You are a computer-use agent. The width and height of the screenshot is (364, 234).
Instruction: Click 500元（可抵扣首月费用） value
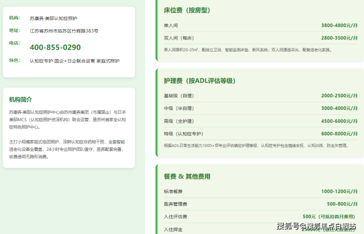tap(329, 217)
